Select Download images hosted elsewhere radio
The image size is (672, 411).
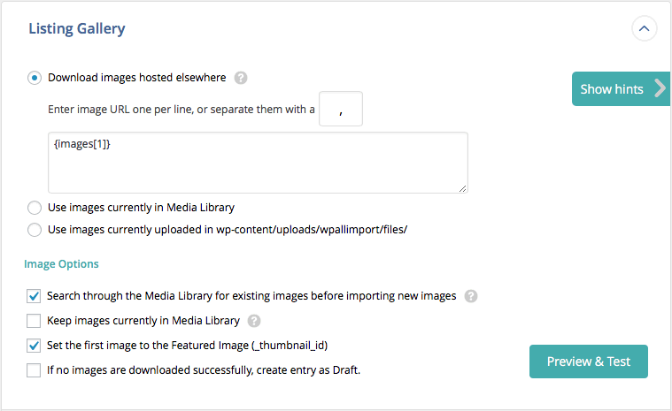(35, 78)
